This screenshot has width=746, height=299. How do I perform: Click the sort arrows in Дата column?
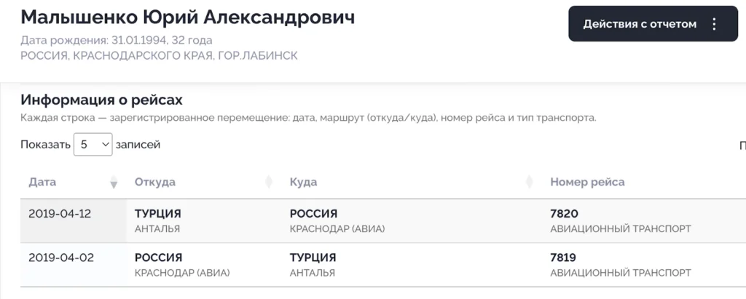pyautogui.click(x=113, y=183)
